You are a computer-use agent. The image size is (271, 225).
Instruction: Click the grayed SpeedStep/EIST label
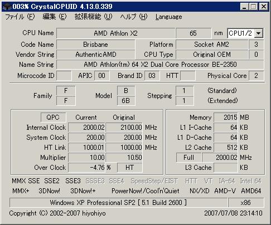pyautogui.click(x=154, y=181)
